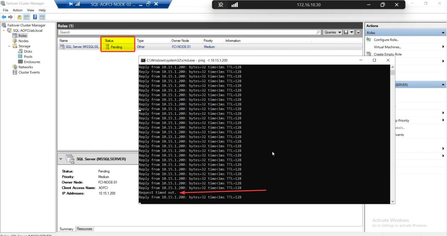This screenshot has height=236, width=447.
Task: Select the SQL Server (MSSQLSERVER) role row
Action: point(210,47)
